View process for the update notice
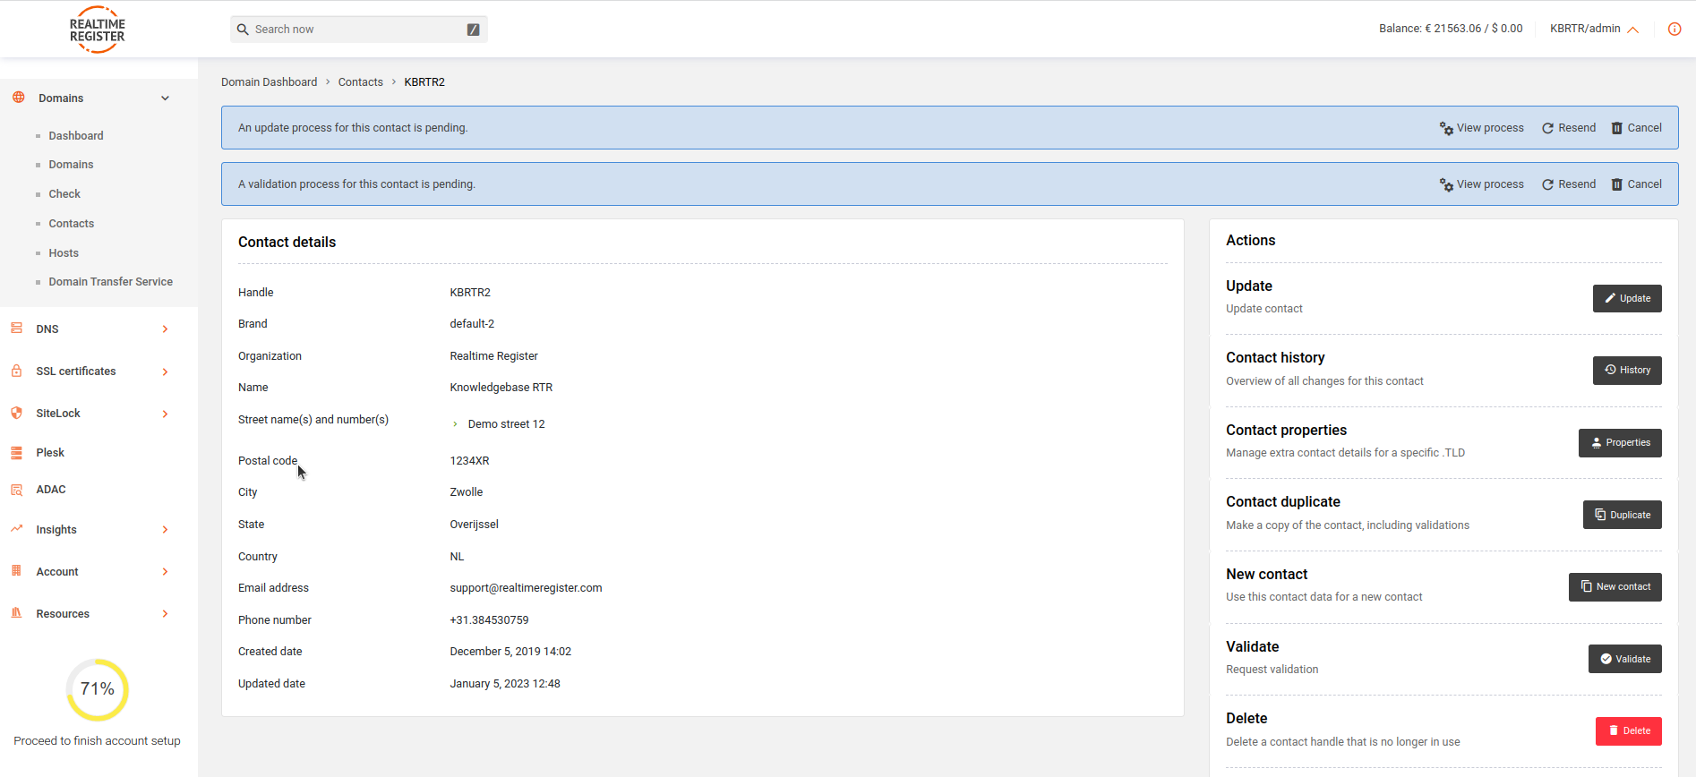Screen dimensions: 1696x777 [x=1481, y=128]
